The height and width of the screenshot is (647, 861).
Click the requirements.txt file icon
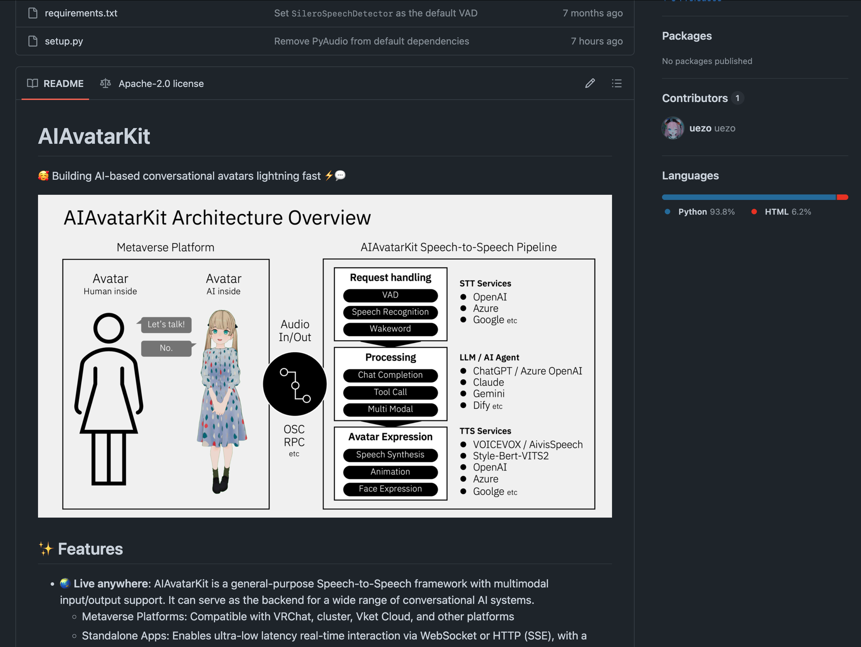pos(33,13)
